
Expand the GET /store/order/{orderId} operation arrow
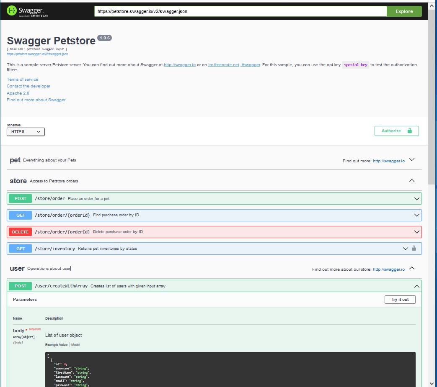pos(416,215)
